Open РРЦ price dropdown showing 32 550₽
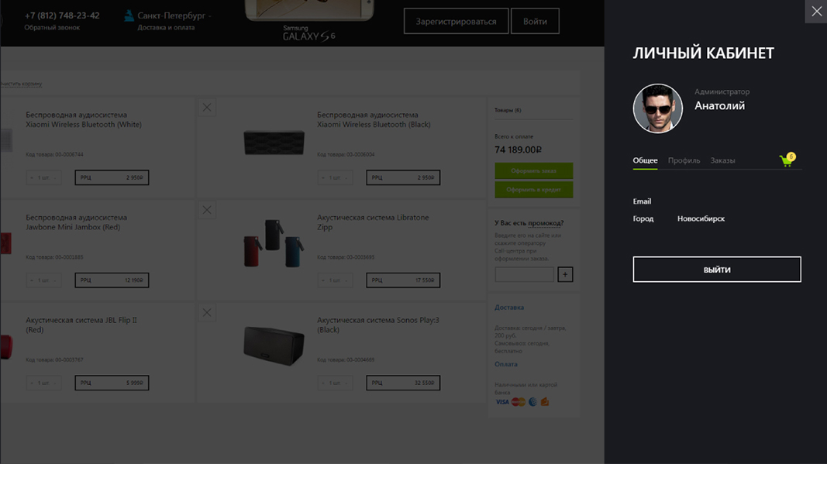The image size is (827, 502). 403,383
